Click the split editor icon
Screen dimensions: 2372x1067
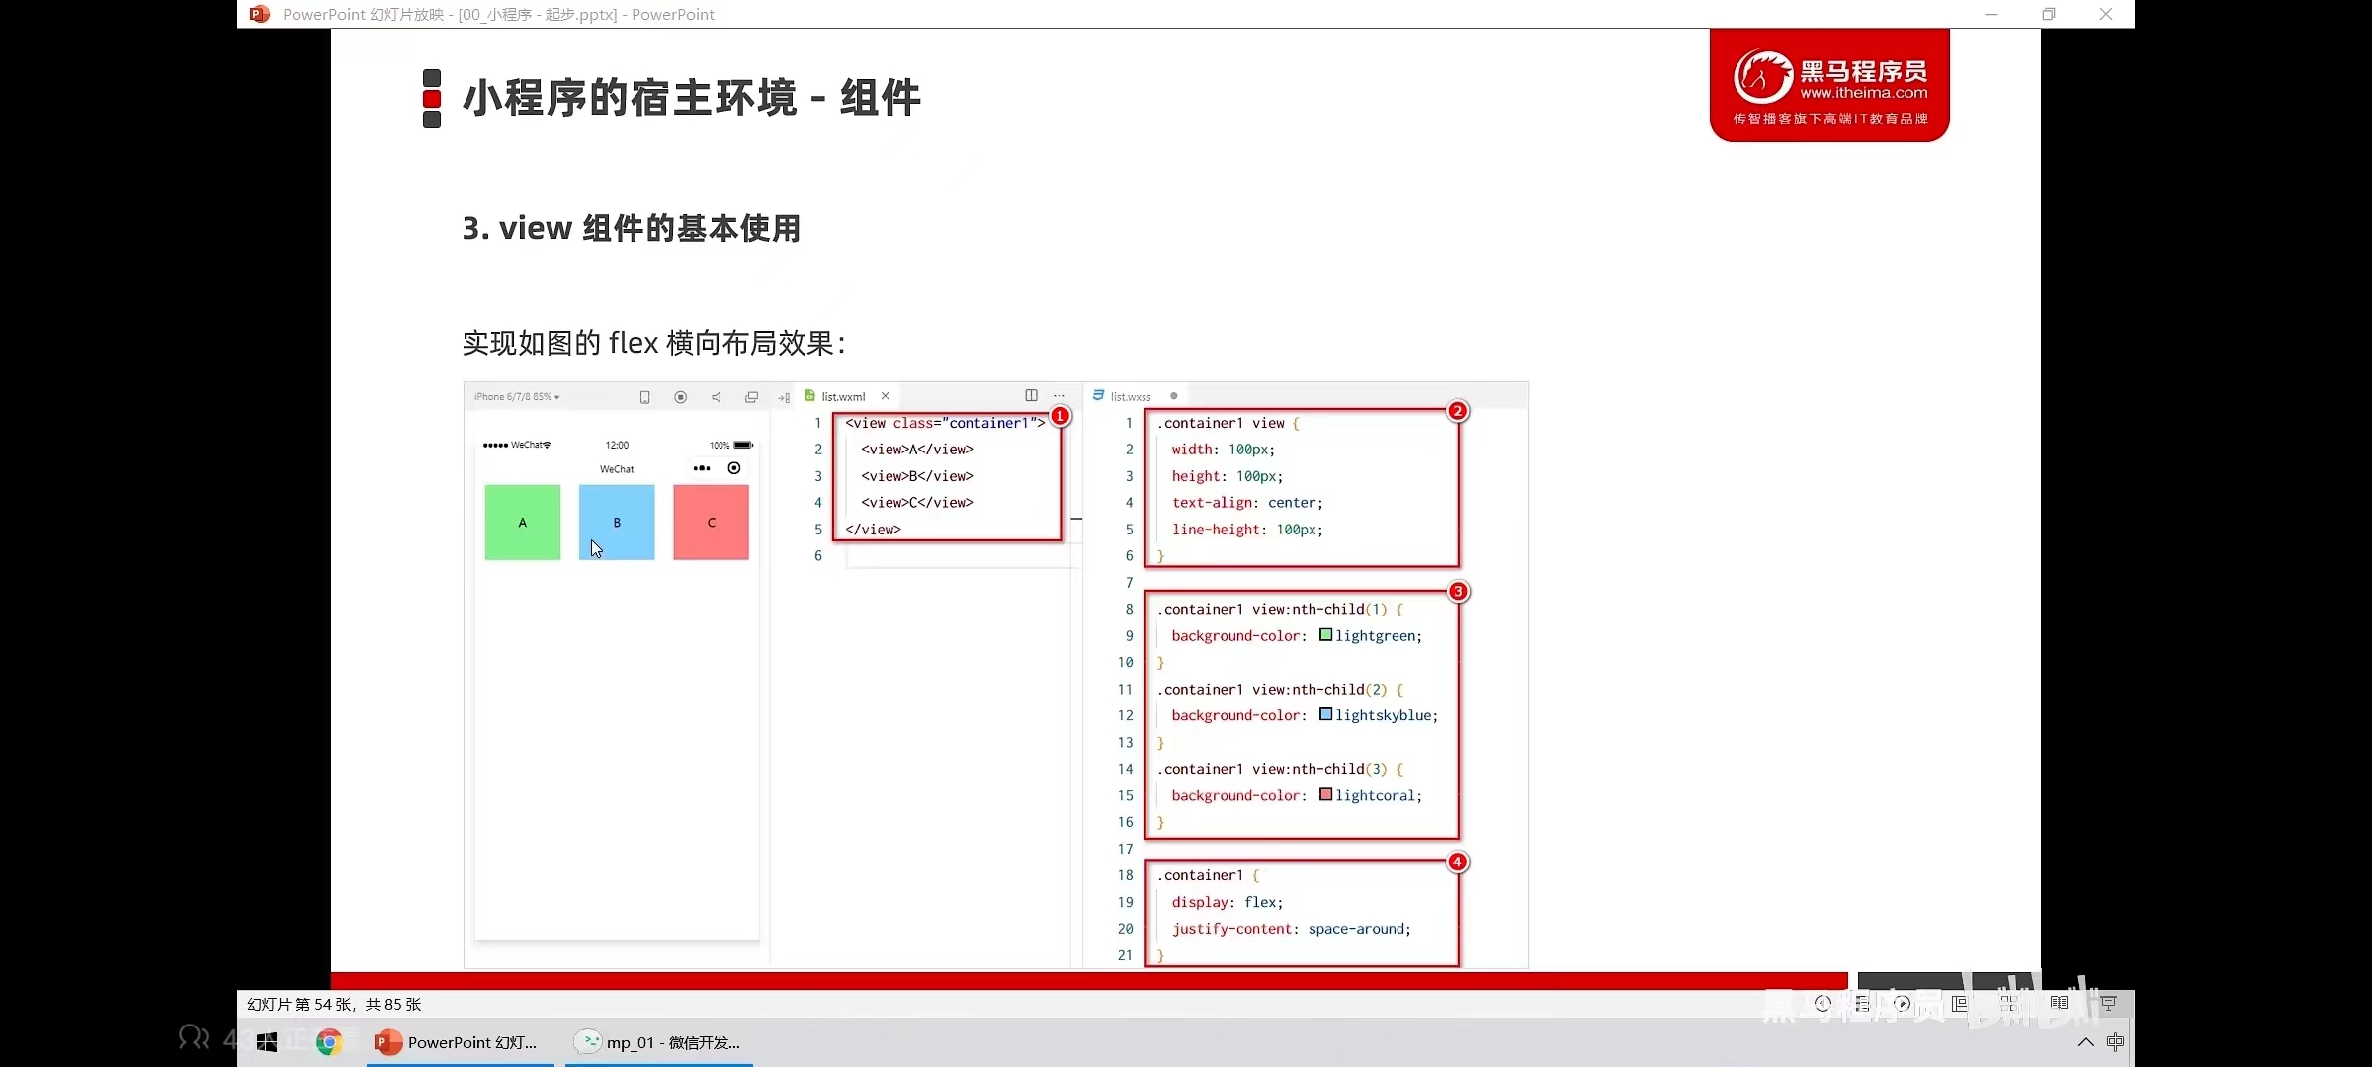point(1031,395)
